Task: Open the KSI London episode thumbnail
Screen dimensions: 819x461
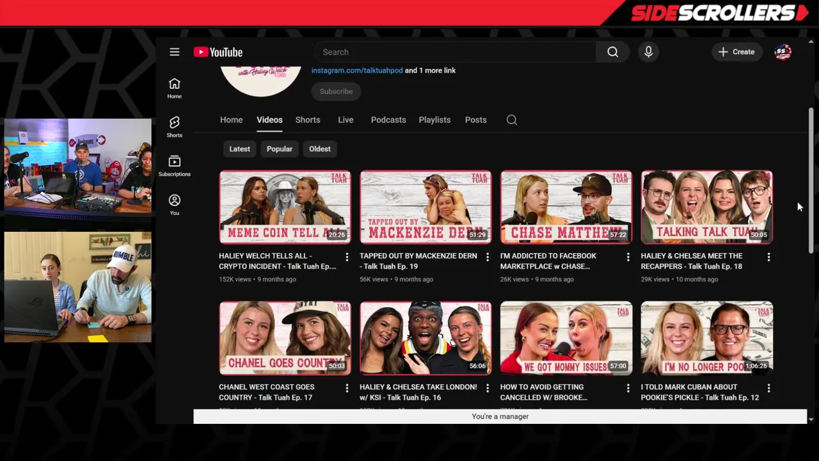Action: pos(425,338)
